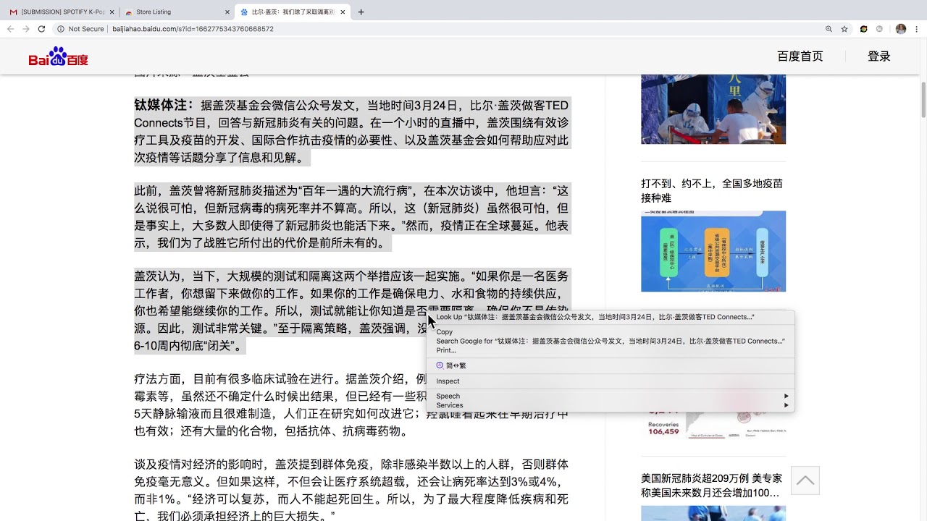Open the 美国新冠肺炎超209万例 article link
Image resolution: width=927 pixels, height=521 pixels.
(712, 486)
